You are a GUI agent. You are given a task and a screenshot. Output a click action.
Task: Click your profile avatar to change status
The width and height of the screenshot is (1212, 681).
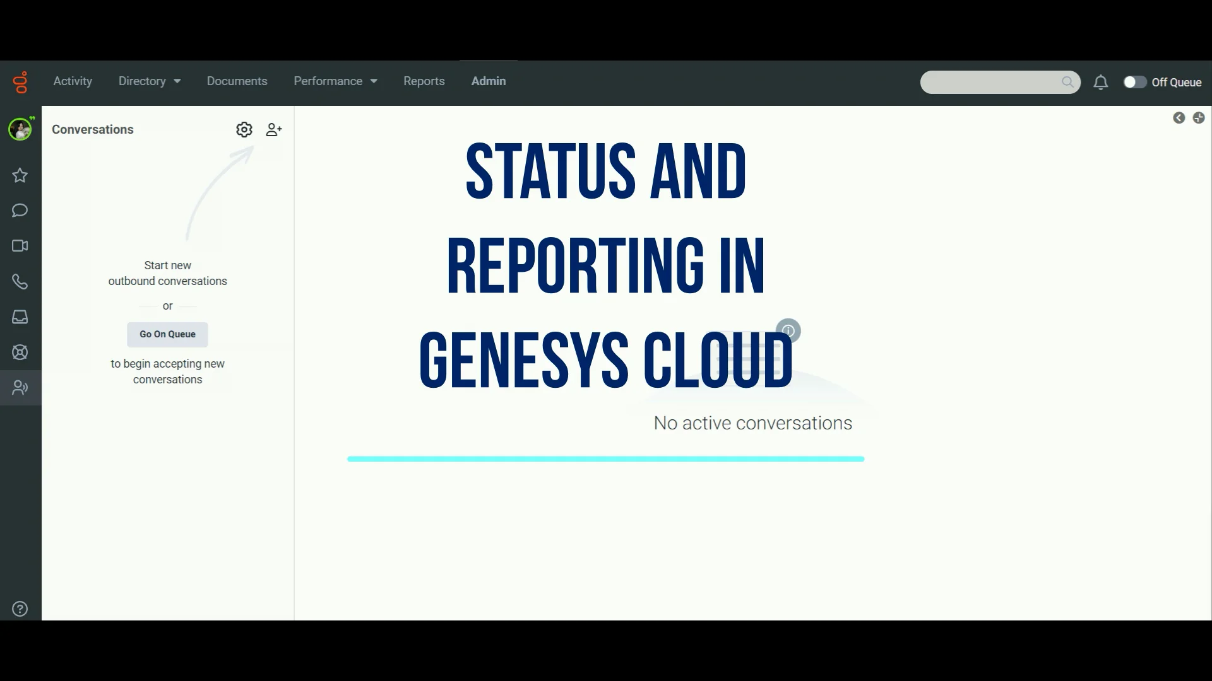(20, 129)
